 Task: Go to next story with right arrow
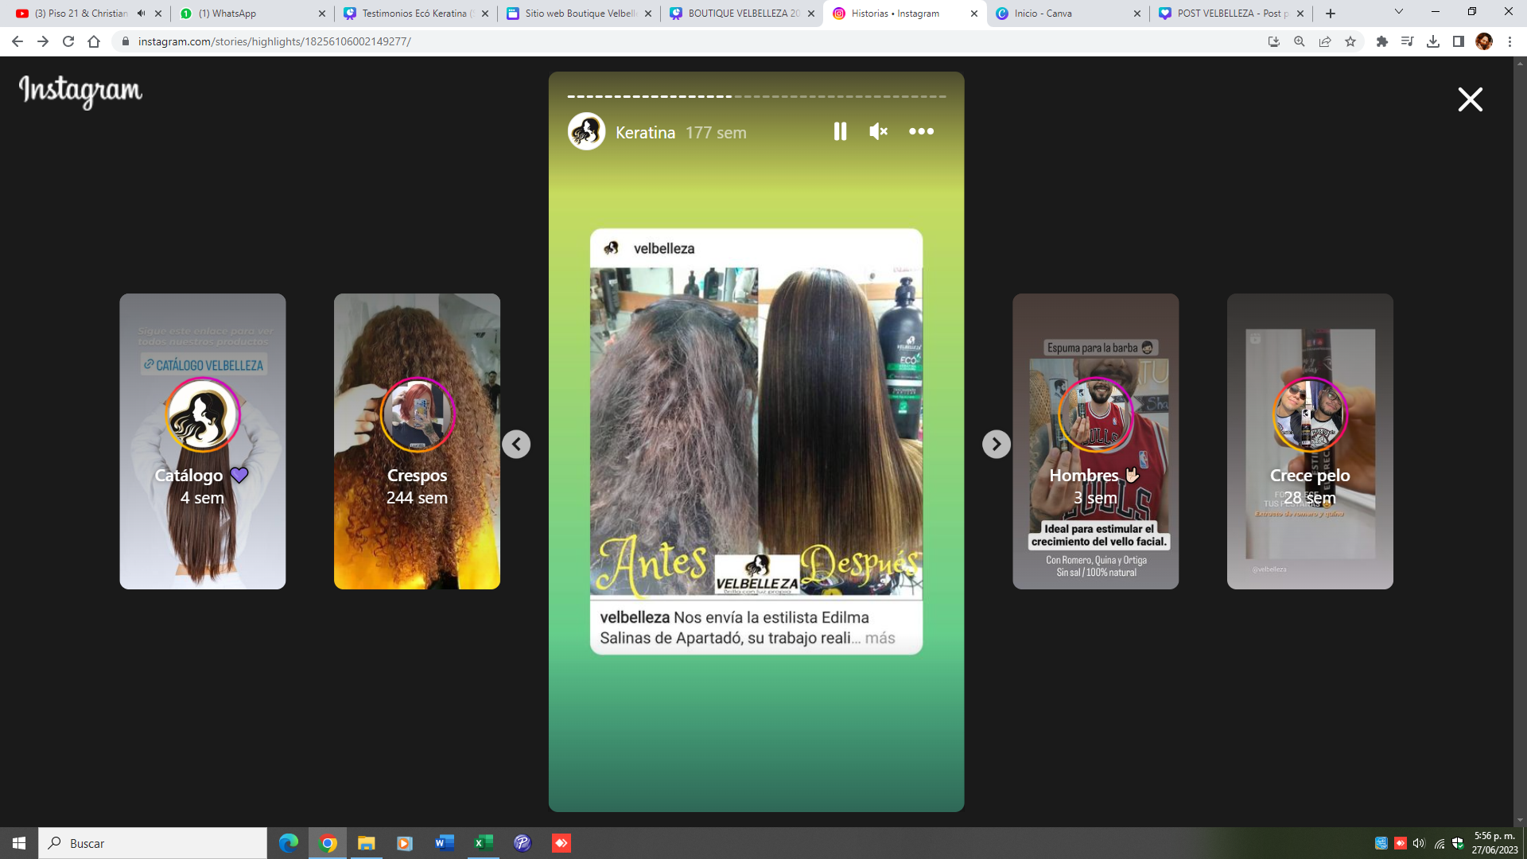tap(996, 444)
